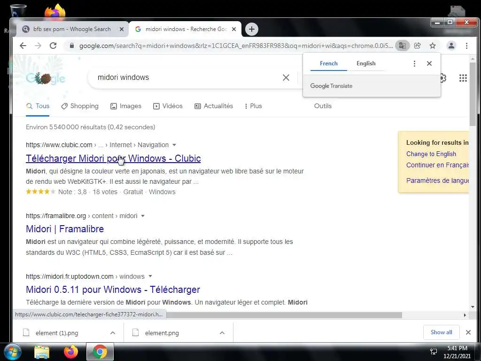Open Télécharger Midori pour Windows - Clubic result
Image resolution: width=481 pixels, height=361 pixels.
pos(113,158)
